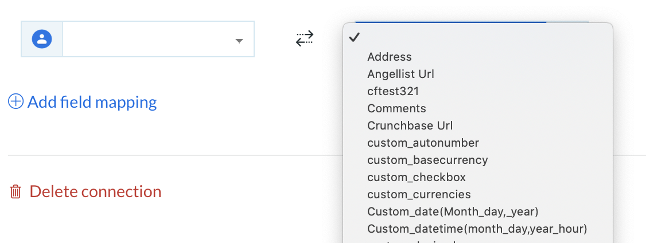Image resolution: width=646 pixels, height=243 pixels.
Task: Click the bidirectional sync arrows icon
Action: point(305,39)
